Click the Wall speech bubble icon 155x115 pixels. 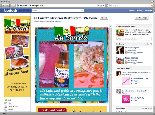pyautogui.click(x=6, y=100)
